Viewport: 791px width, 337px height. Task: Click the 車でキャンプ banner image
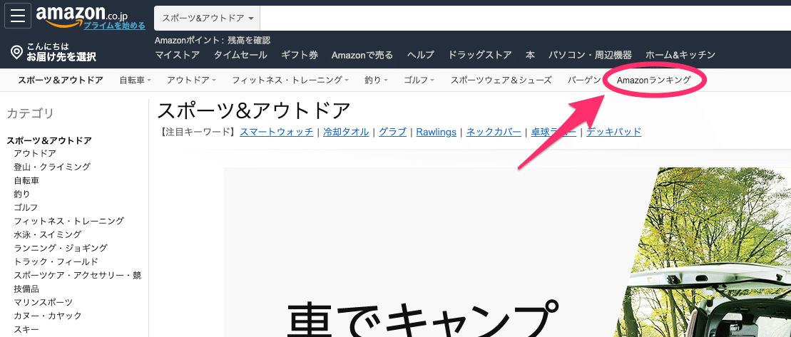click(508, 252)
